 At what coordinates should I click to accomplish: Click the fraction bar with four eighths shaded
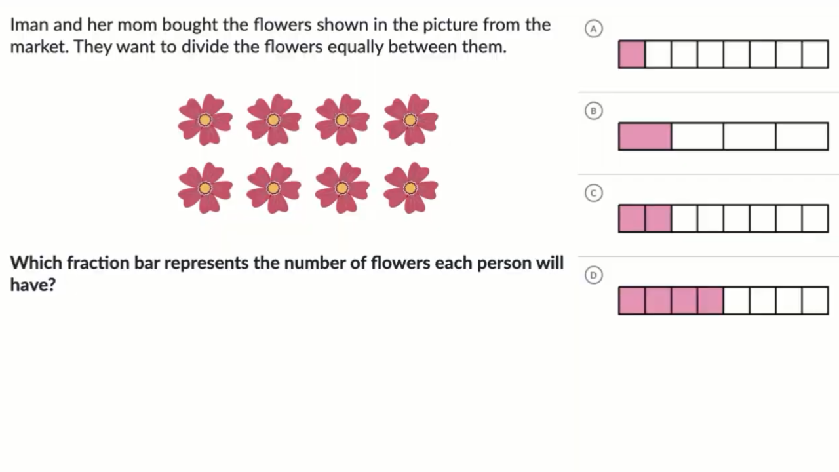pos(723,300)
